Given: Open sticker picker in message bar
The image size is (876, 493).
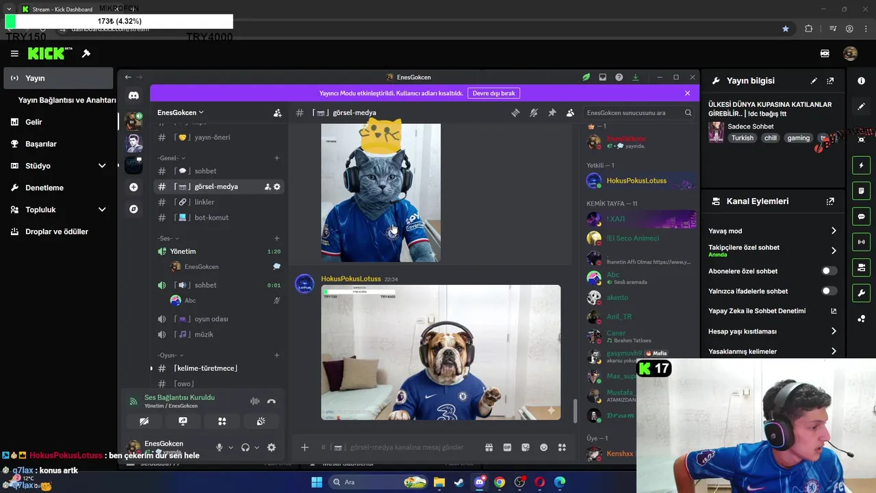Looking at the screenshot, I should click(x=526, y=448).
